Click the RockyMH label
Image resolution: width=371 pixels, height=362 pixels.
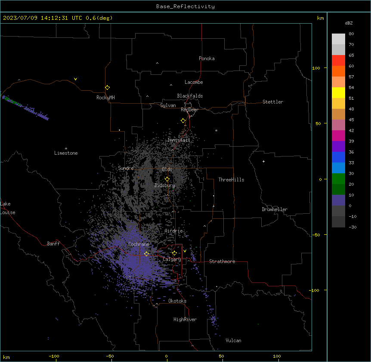105,97
